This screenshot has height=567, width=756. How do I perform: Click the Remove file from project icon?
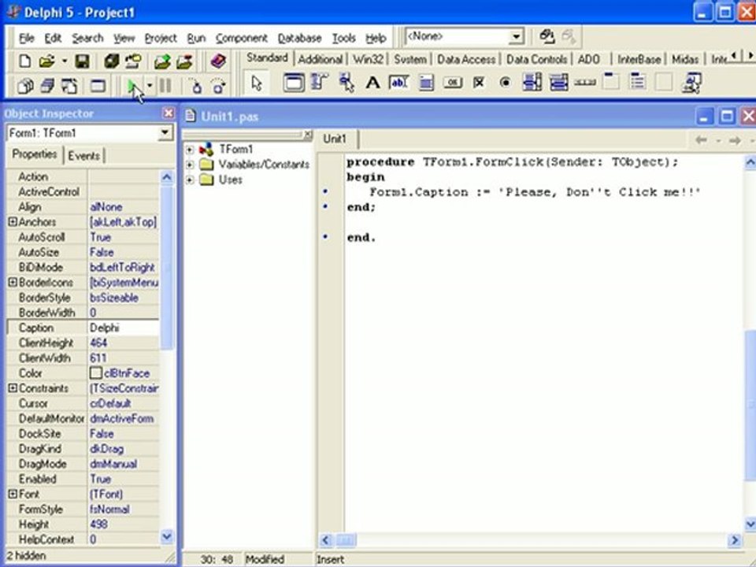184,61
